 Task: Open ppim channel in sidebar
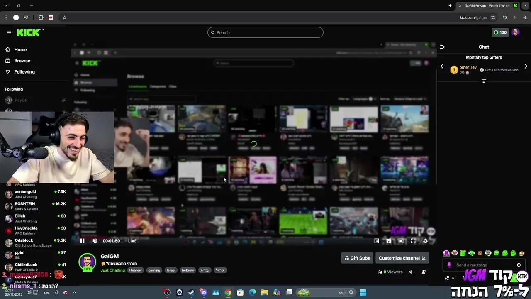(35, 255)
